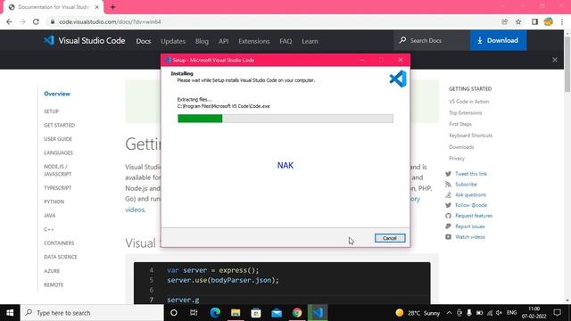Dismiss the website banner with the X icon
Viewport: 571px width, 321px height.
pyautogui.click(x=555, y=60)
